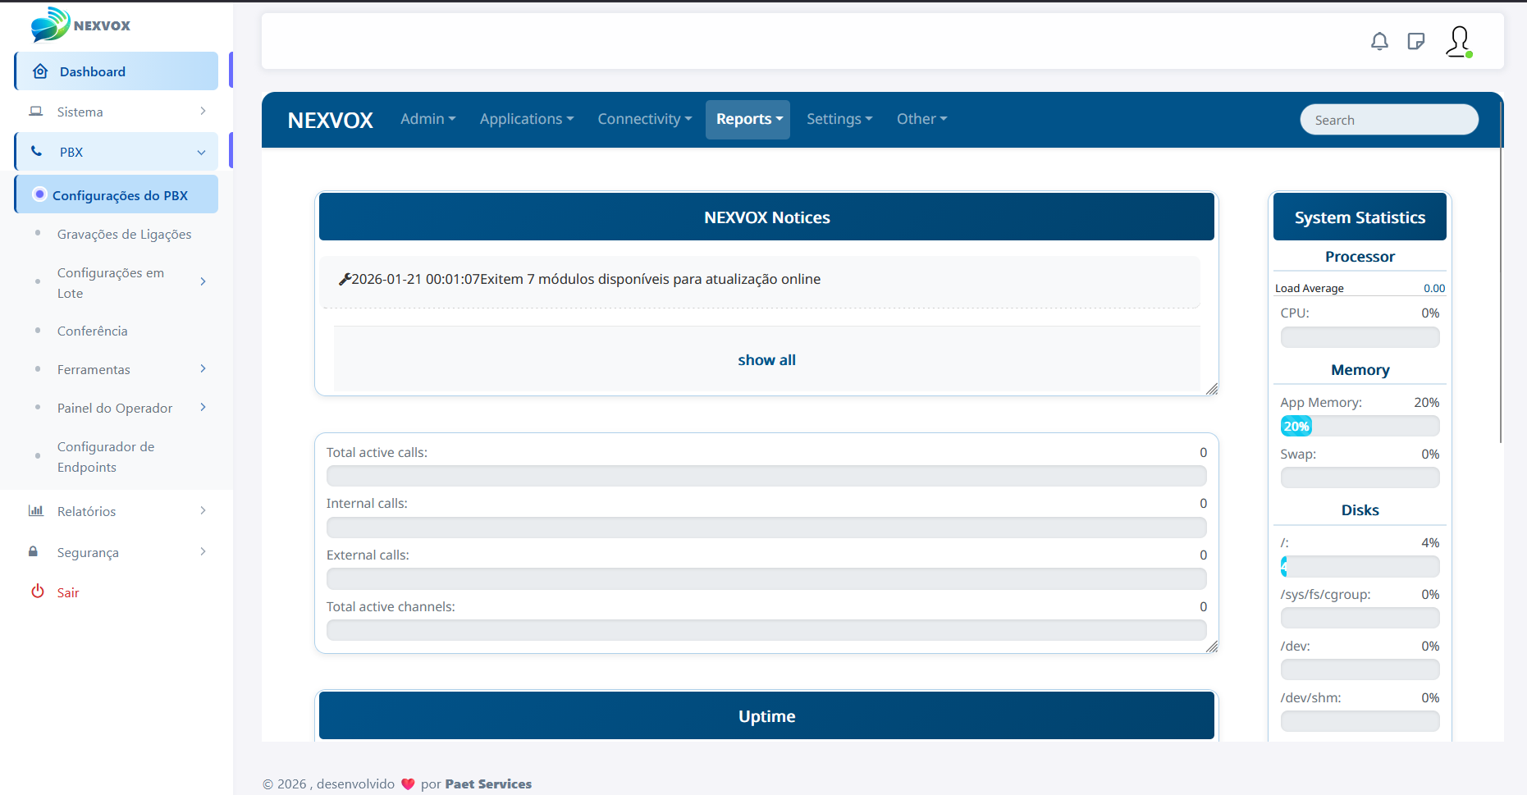Click the calls panel resize handle
The width and height of the screenshot is (1527, 795).
point(1212,647)
